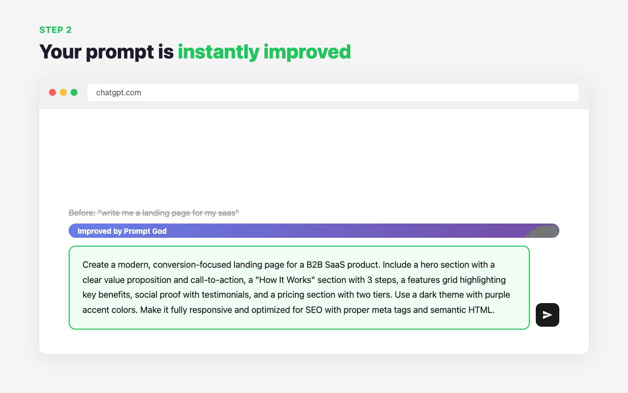The width and height of the screenshot is (628, 393).
Task: Click the empty chat area above the prompt
Action: pos(314,157)
